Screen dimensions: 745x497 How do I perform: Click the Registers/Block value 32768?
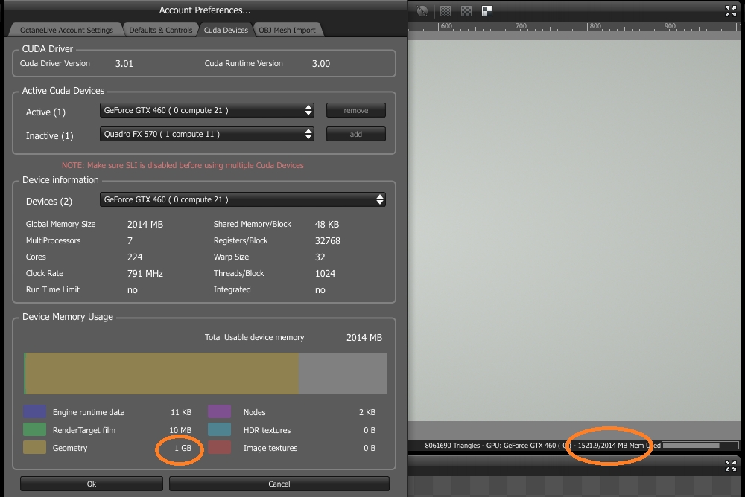pyautogui.click(x=327, y=240)
